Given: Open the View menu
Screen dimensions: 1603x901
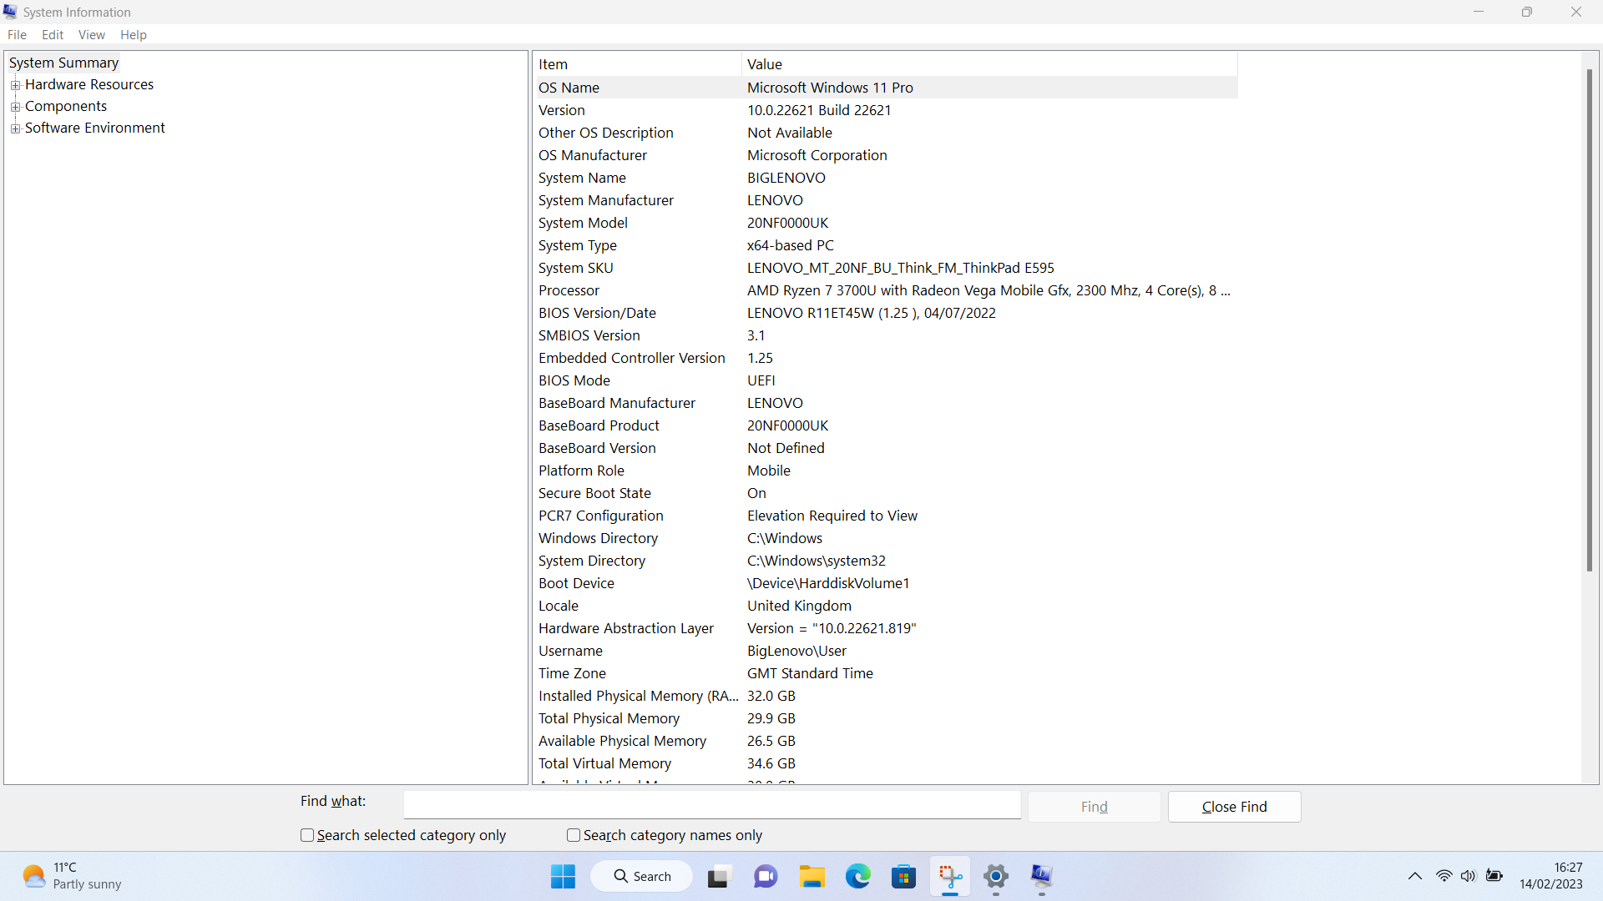Looking at the screenshot, I should [92, 35].
